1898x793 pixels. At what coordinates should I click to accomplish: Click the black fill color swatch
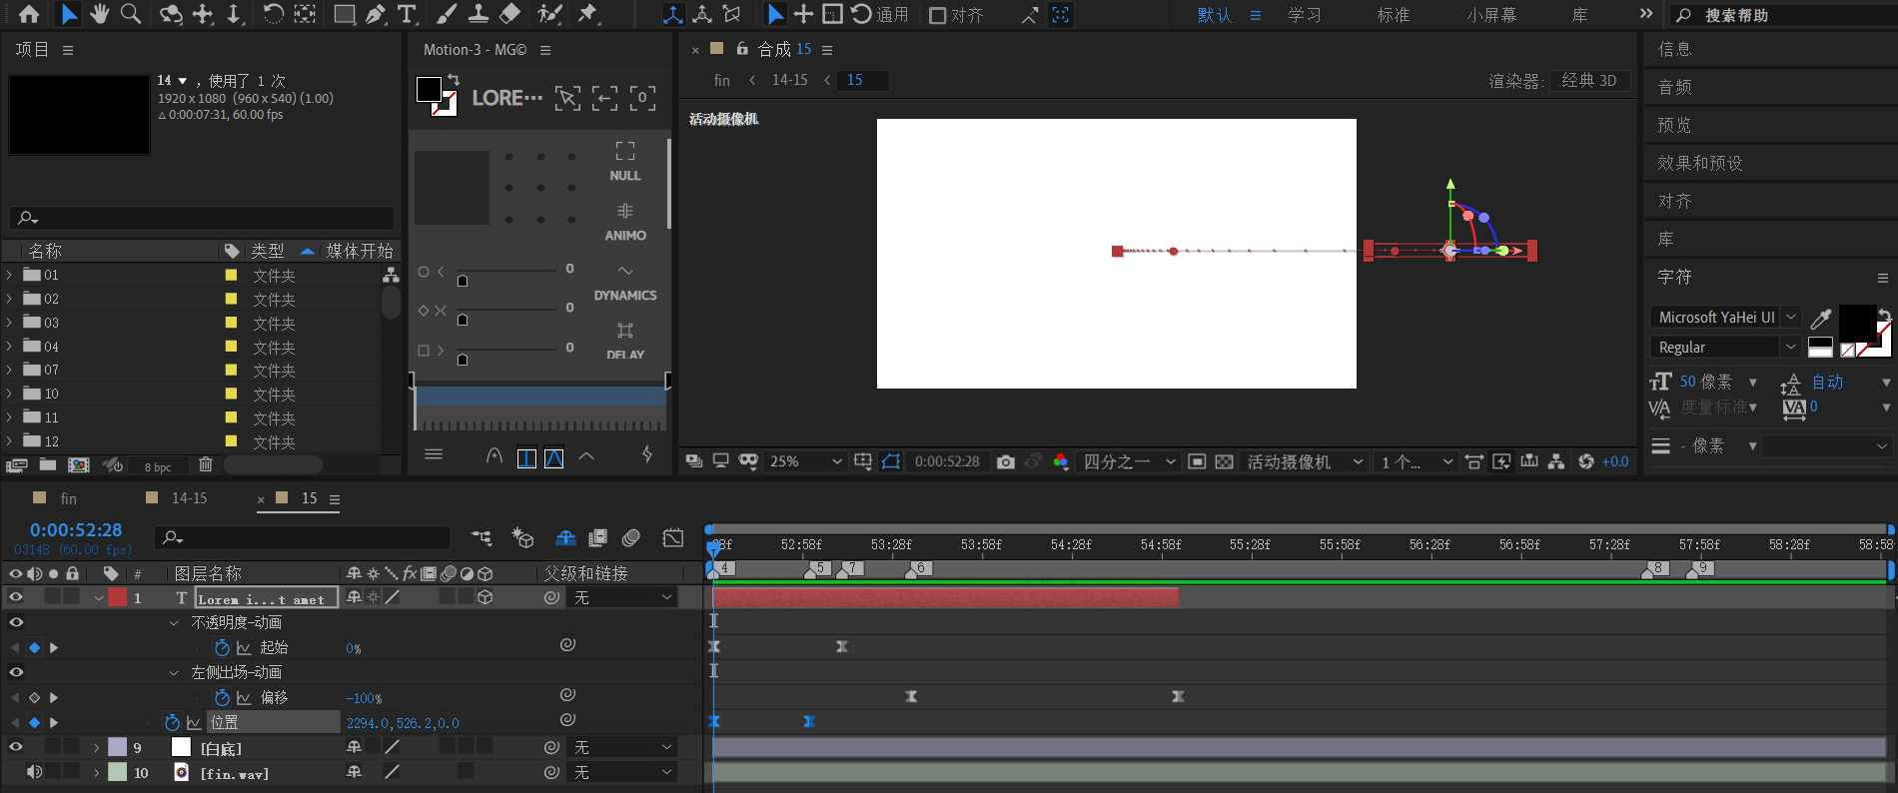(x=1857, y=323)
